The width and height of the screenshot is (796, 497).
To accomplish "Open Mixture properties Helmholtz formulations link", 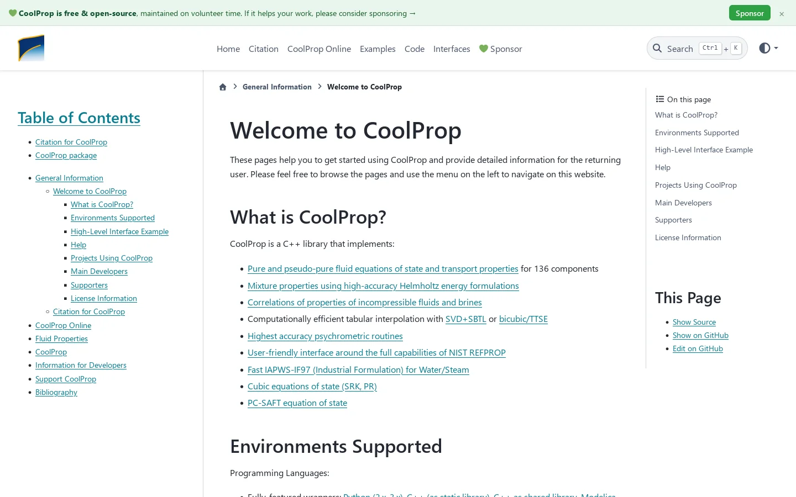I will 383,285.
